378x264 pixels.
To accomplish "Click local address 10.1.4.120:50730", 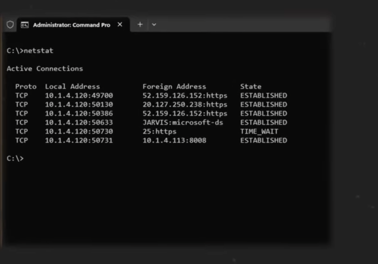I will click(x=79, y=131).
